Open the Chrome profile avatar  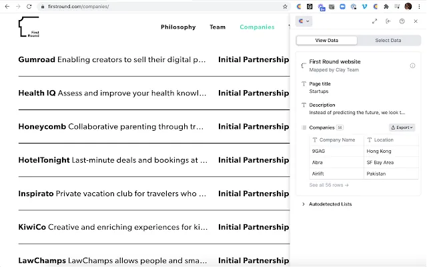pyautogui.click(x=408, y=7)
